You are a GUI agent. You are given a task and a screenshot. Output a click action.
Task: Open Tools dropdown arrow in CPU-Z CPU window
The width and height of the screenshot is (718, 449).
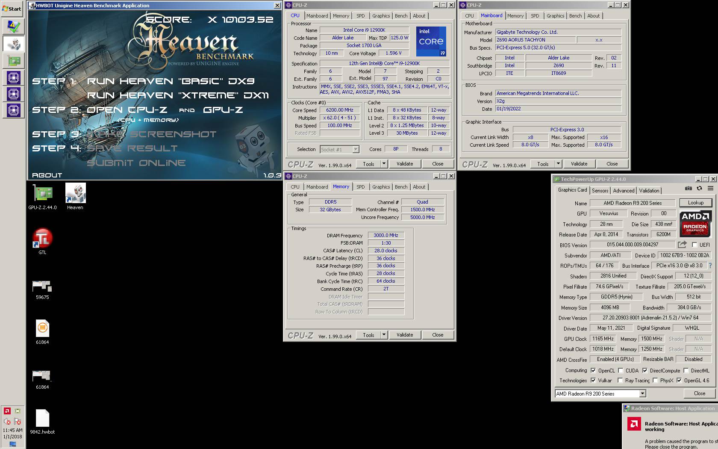tap(384, 164)
